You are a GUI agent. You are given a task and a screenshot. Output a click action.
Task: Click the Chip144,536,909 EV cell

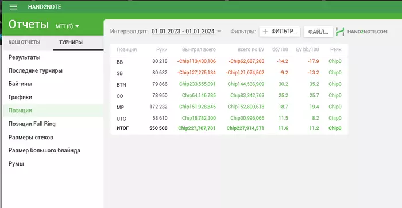pyautogui.click(x=246, y=84)
